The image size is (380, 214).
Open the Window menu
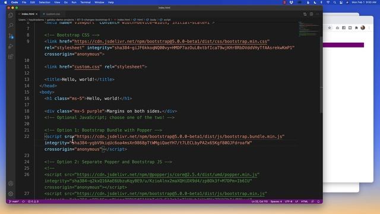coord(99,2)
